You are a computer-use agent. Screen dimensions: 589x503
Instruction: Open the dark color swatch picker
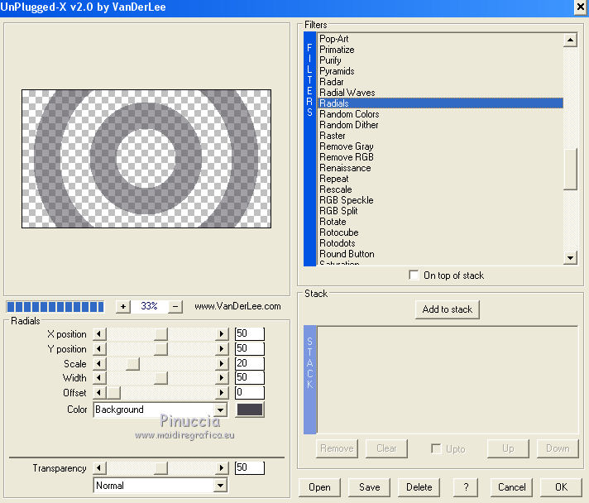[x=249, y=410]
